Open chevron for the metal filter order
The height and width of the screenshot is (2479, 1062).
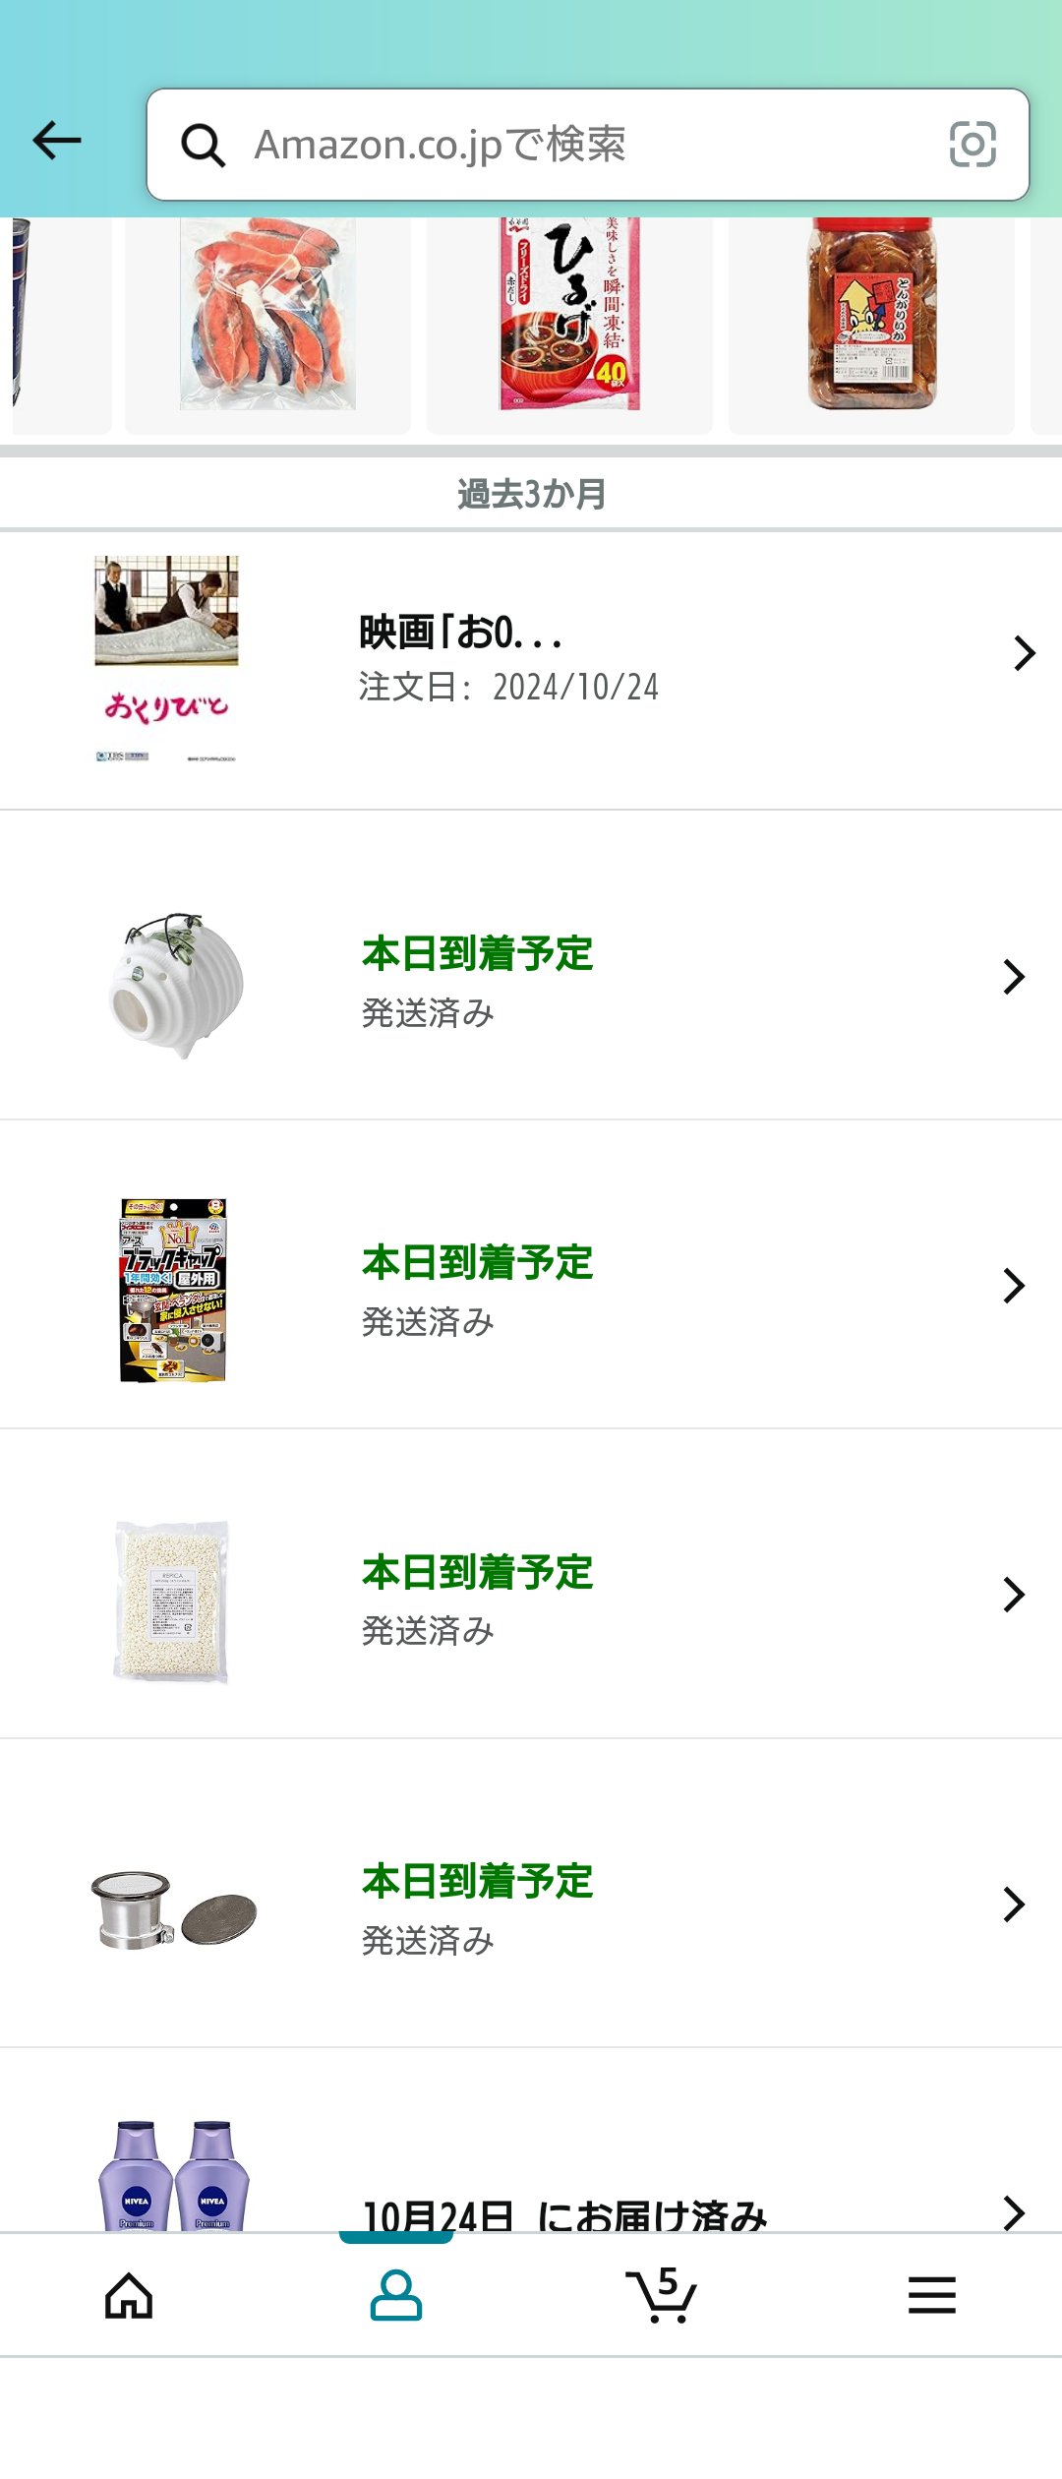tap(1014, 1905)
